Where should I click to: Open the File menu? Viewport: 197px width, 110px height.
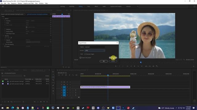(x=2, y=3)
